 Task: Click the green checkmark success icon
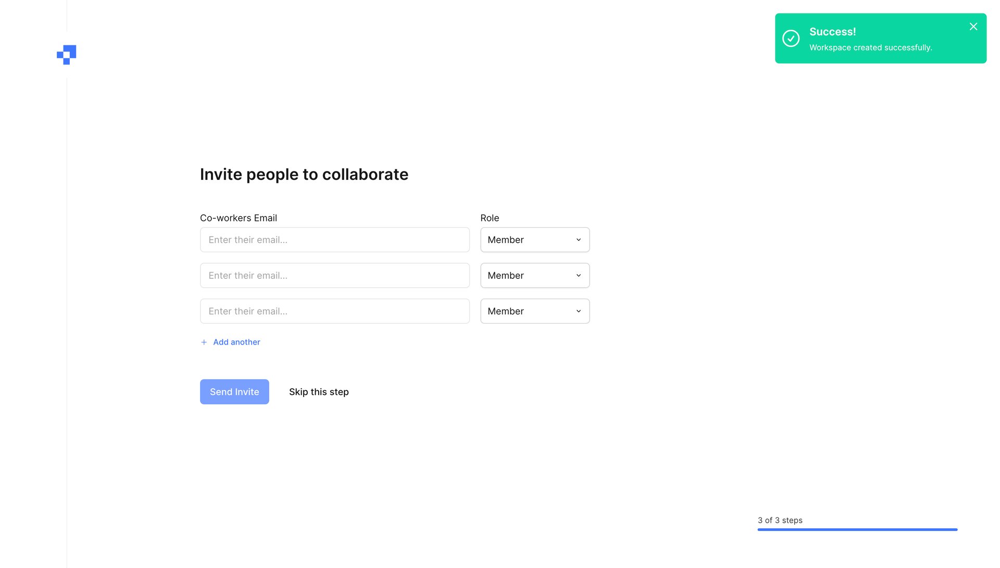click(791, 39)
